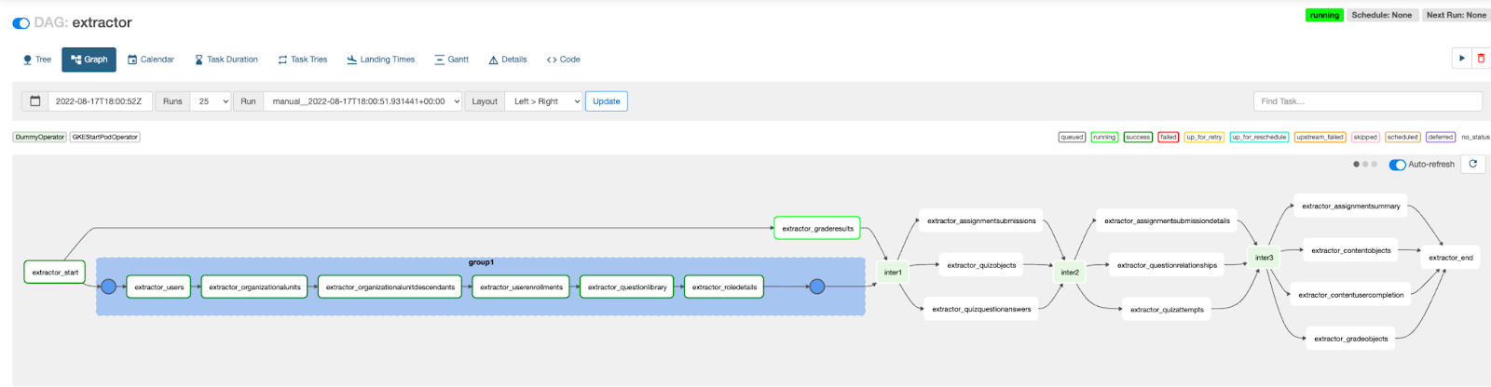Open the Run selection dropdown
This screenshot has width=1491, height=387.
(363, 101)
